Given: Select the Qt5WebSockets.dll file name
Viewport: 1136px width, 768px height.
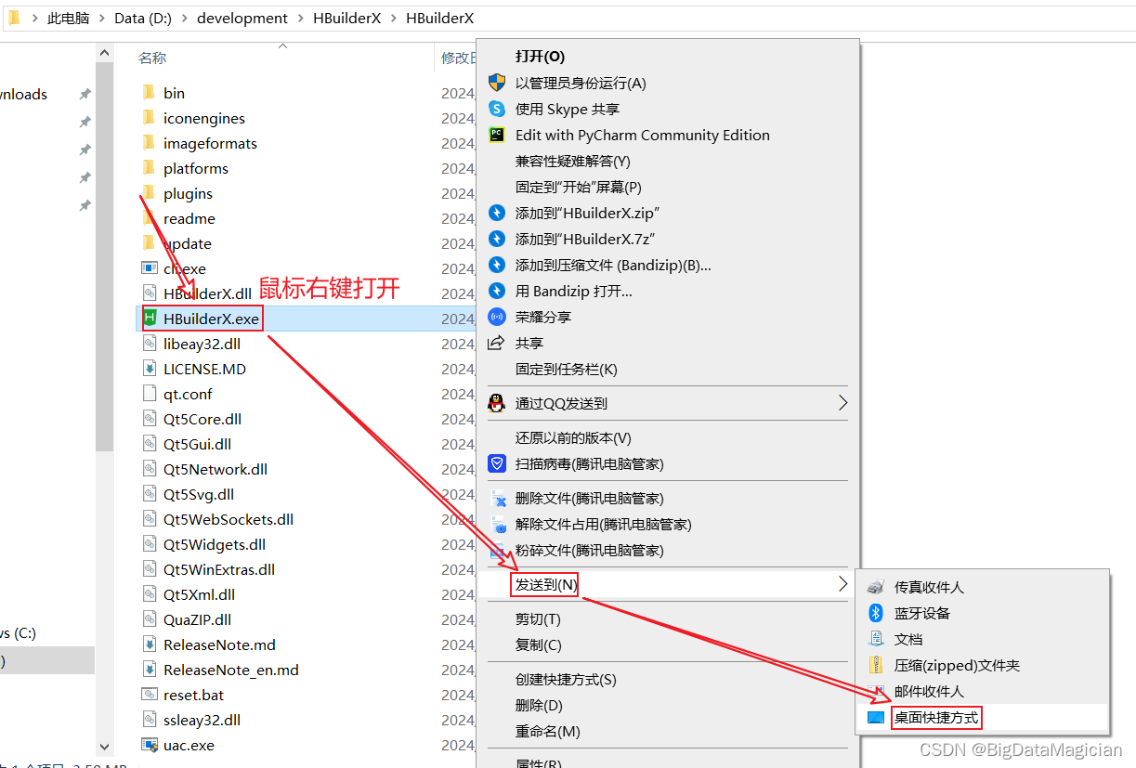Looking at the screenshot, I should pos(229,519).
